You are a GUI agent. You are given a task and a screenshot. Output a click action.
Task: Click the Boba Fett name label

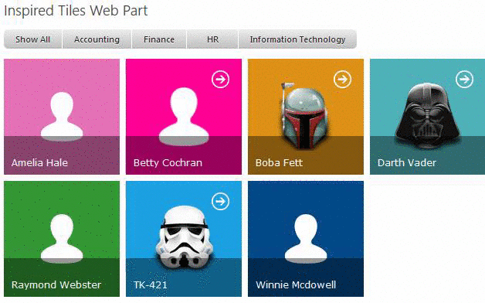[279, 163]
